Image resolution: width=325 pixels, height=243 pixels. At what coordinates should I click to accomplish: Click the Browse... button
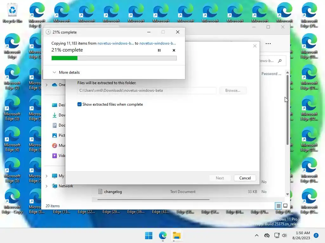pyautogui.click(x=233, y=90)
